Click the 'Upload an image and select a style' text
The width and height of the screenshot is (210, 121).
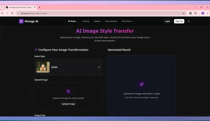(x=142, y=93)
